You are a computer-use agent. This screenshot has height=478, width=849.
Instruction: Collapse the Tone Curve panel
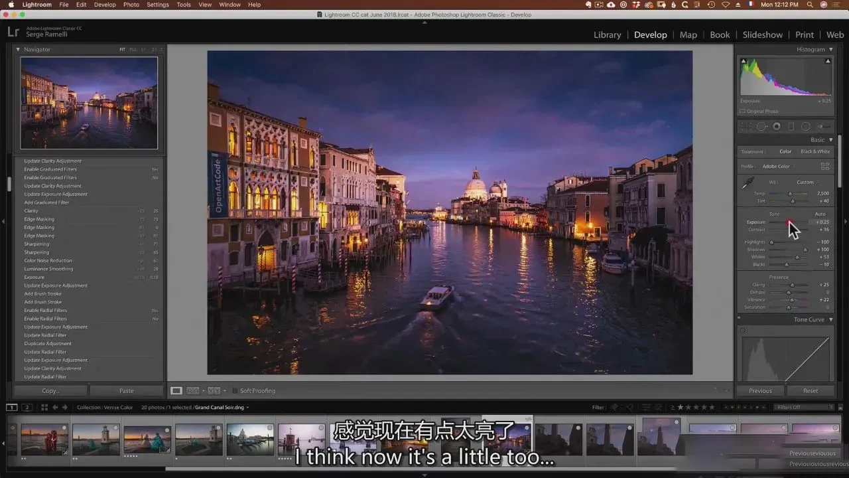[830, 319]
